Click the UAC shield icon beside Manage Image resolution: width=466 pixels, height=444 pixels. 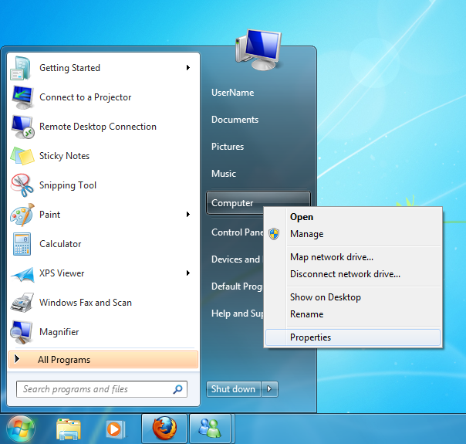(274, 234)
